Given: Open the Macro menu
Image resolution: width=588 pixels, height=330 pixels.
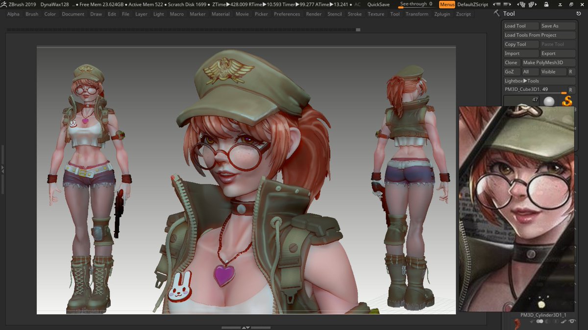Looking at the screenshot, I should [x=176, y=14].
